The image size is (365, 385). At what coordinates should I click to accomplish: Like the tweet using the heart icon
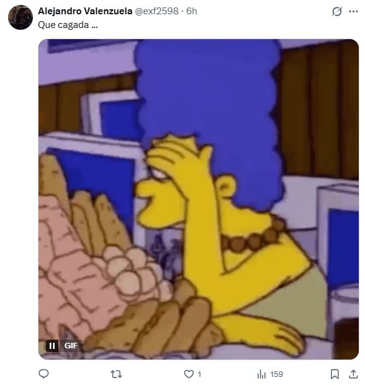click(x=189, y=374)
